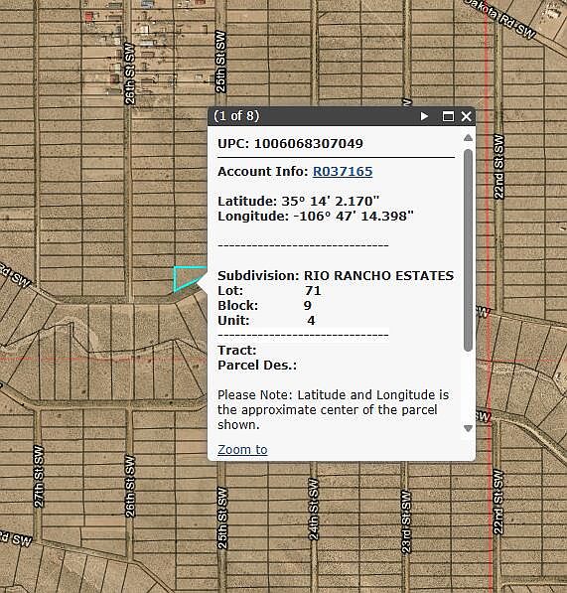Click the popup vertical scrollbar thumb

468,249
